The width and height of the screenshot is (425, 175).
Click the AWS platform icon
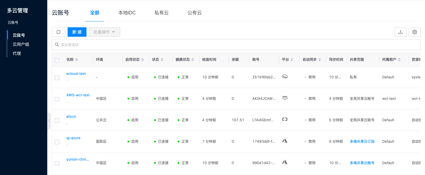(x=285, y=98)
